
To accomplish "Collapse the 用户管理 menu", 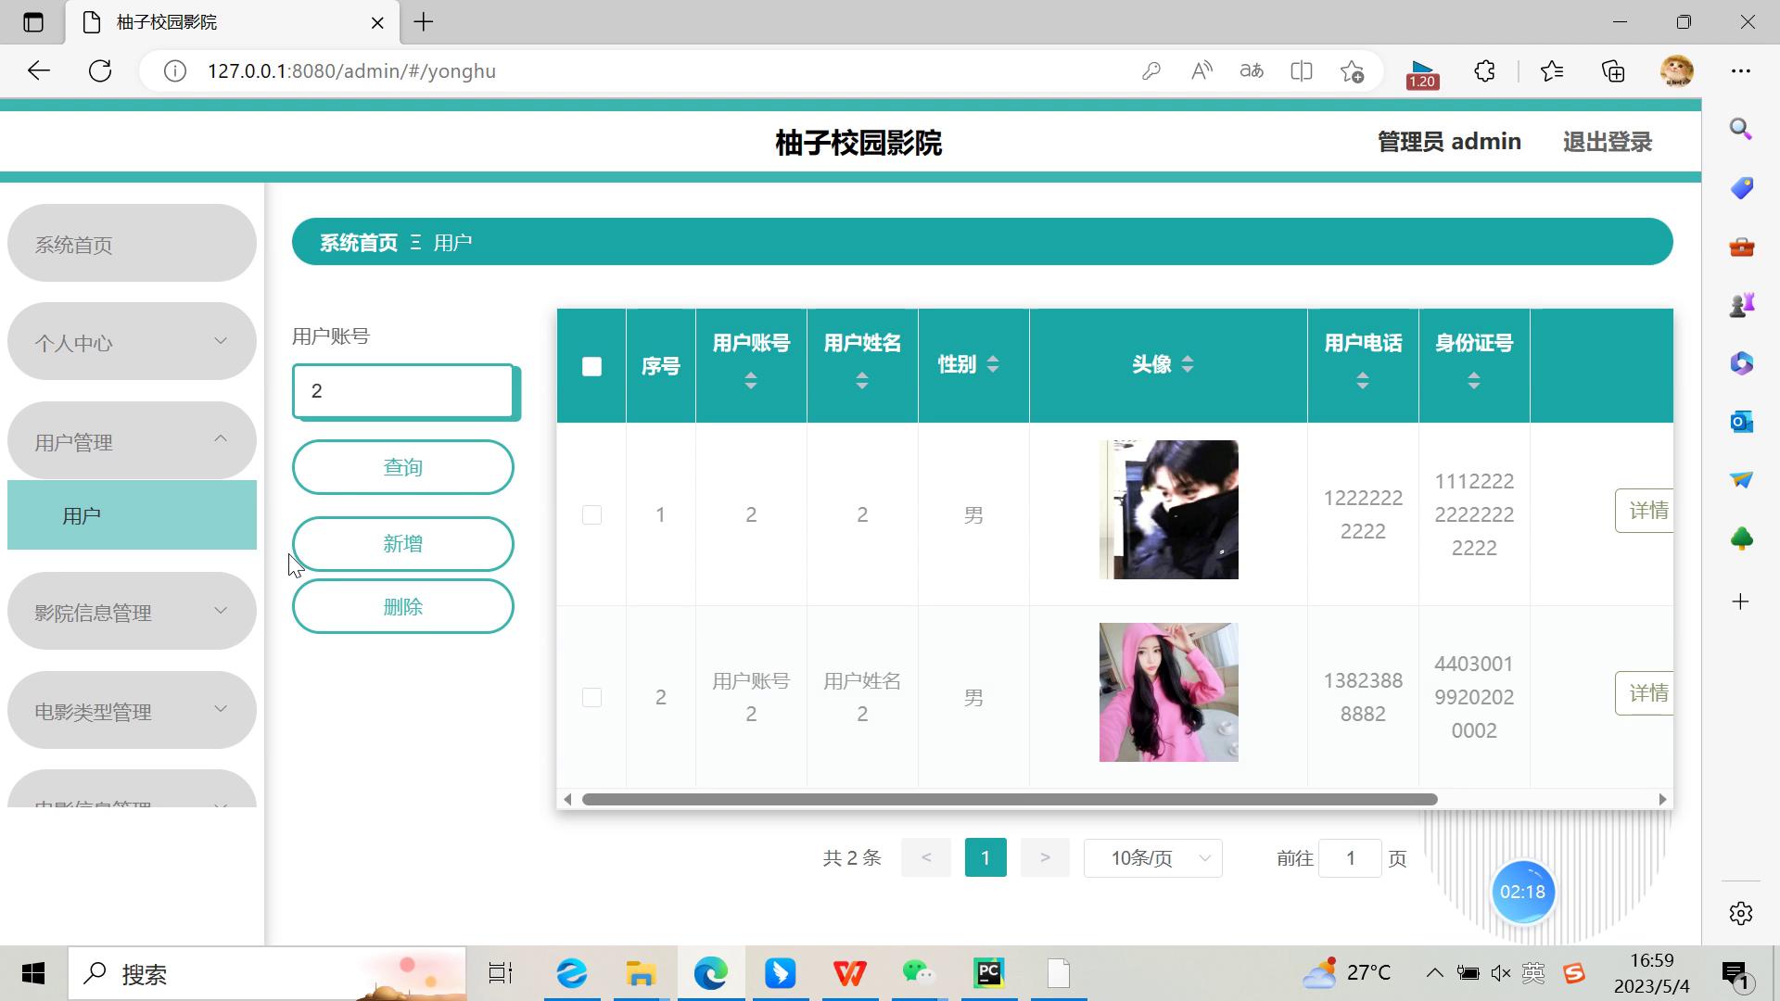I will coord(132,440).
